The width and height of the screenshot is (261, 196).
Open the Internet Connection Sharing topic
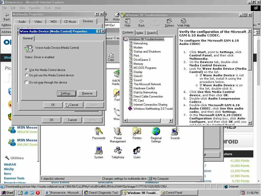coord(150,104)
